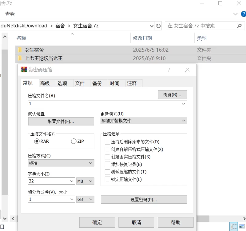Click 女生宿舍.7z breadcrumb segment
Viewport: 246px width, 231px height.
[86, 26]
